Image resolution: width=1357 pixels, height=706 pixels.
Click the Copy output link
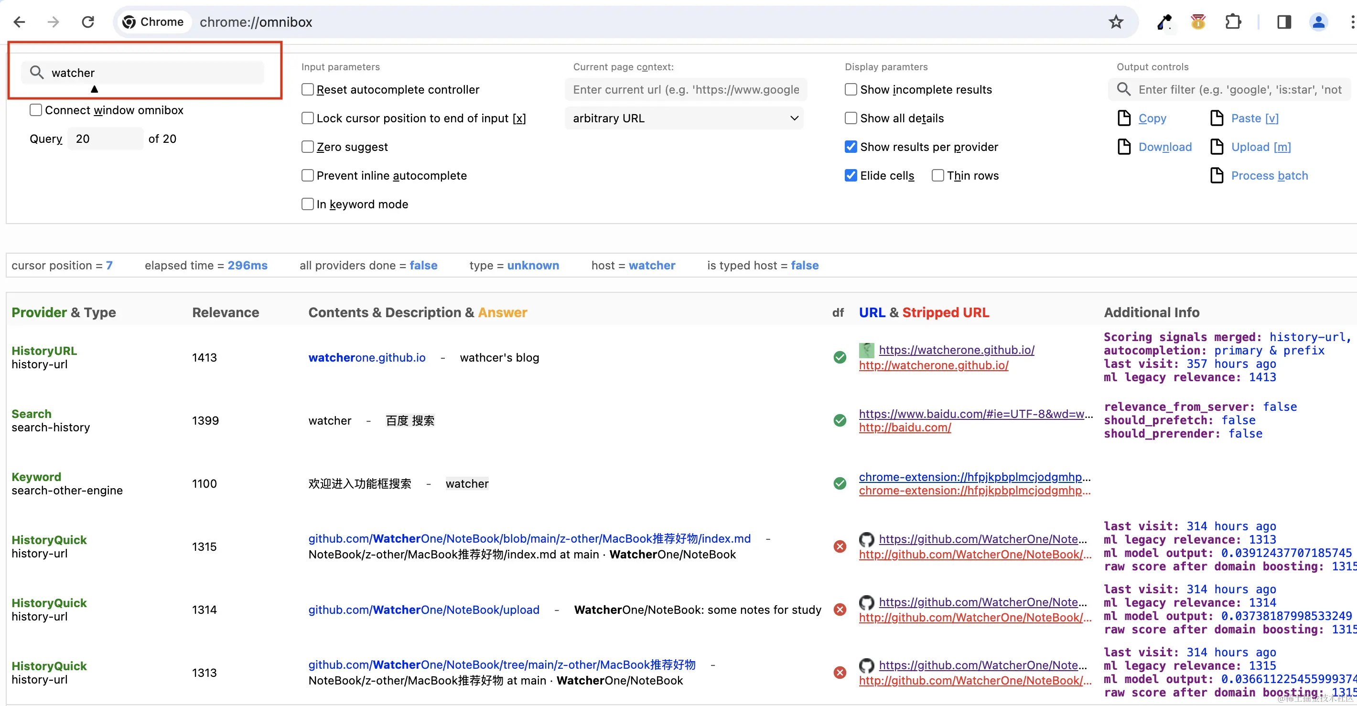point(1152,118)
